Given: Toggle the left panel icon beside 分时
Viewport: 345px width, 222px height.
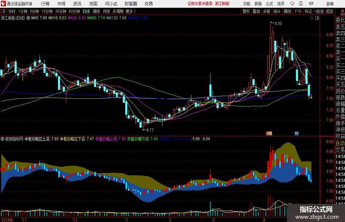Looking at the screenshot, I should 3,11.
